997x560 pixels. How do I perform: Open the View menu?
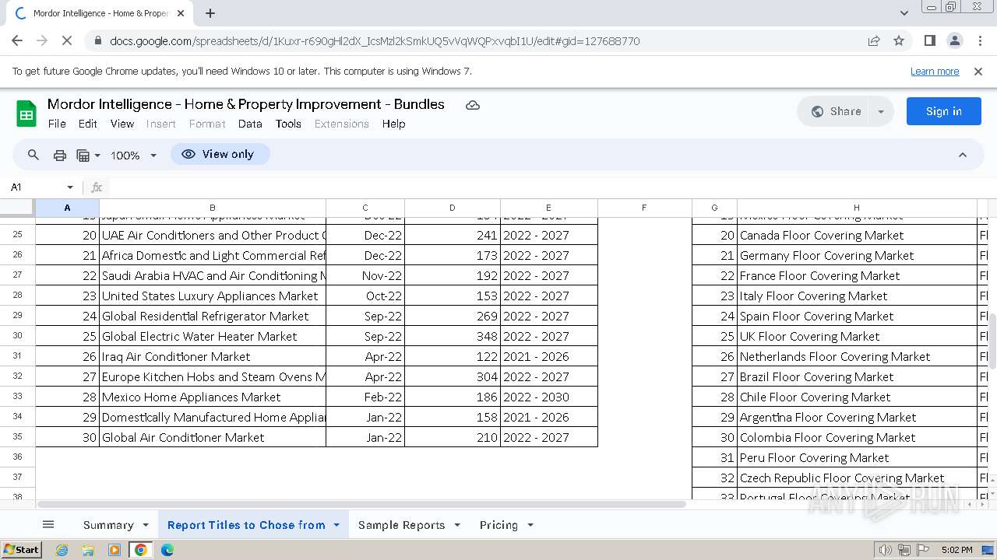122,124
